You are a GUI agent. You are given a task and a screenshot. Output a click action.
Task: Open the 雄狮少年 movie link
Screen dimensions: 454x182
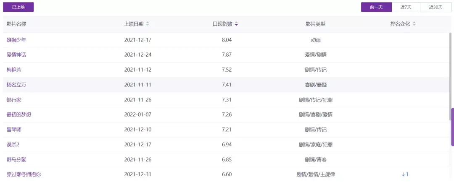point(16,40)
